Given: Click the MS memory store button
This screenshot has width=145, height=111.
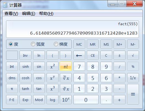Looking at the screenshot, I should 106,44.
